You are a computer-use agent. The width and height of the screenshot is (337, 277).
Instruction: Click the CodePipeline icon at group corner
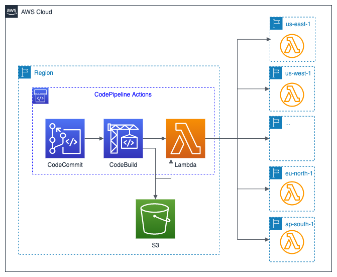click(40, 96)
